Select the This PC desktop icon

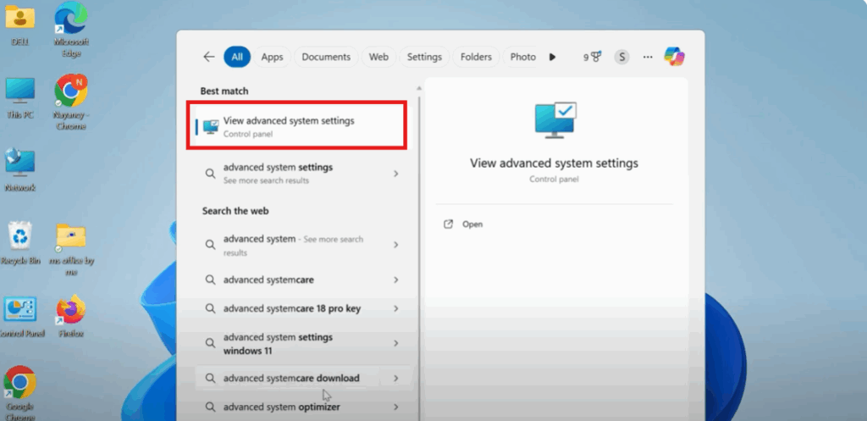pos(20,98)
